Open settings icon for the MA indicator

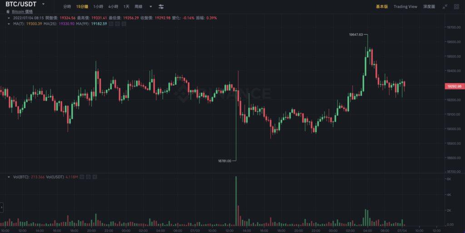coord(118,24)
